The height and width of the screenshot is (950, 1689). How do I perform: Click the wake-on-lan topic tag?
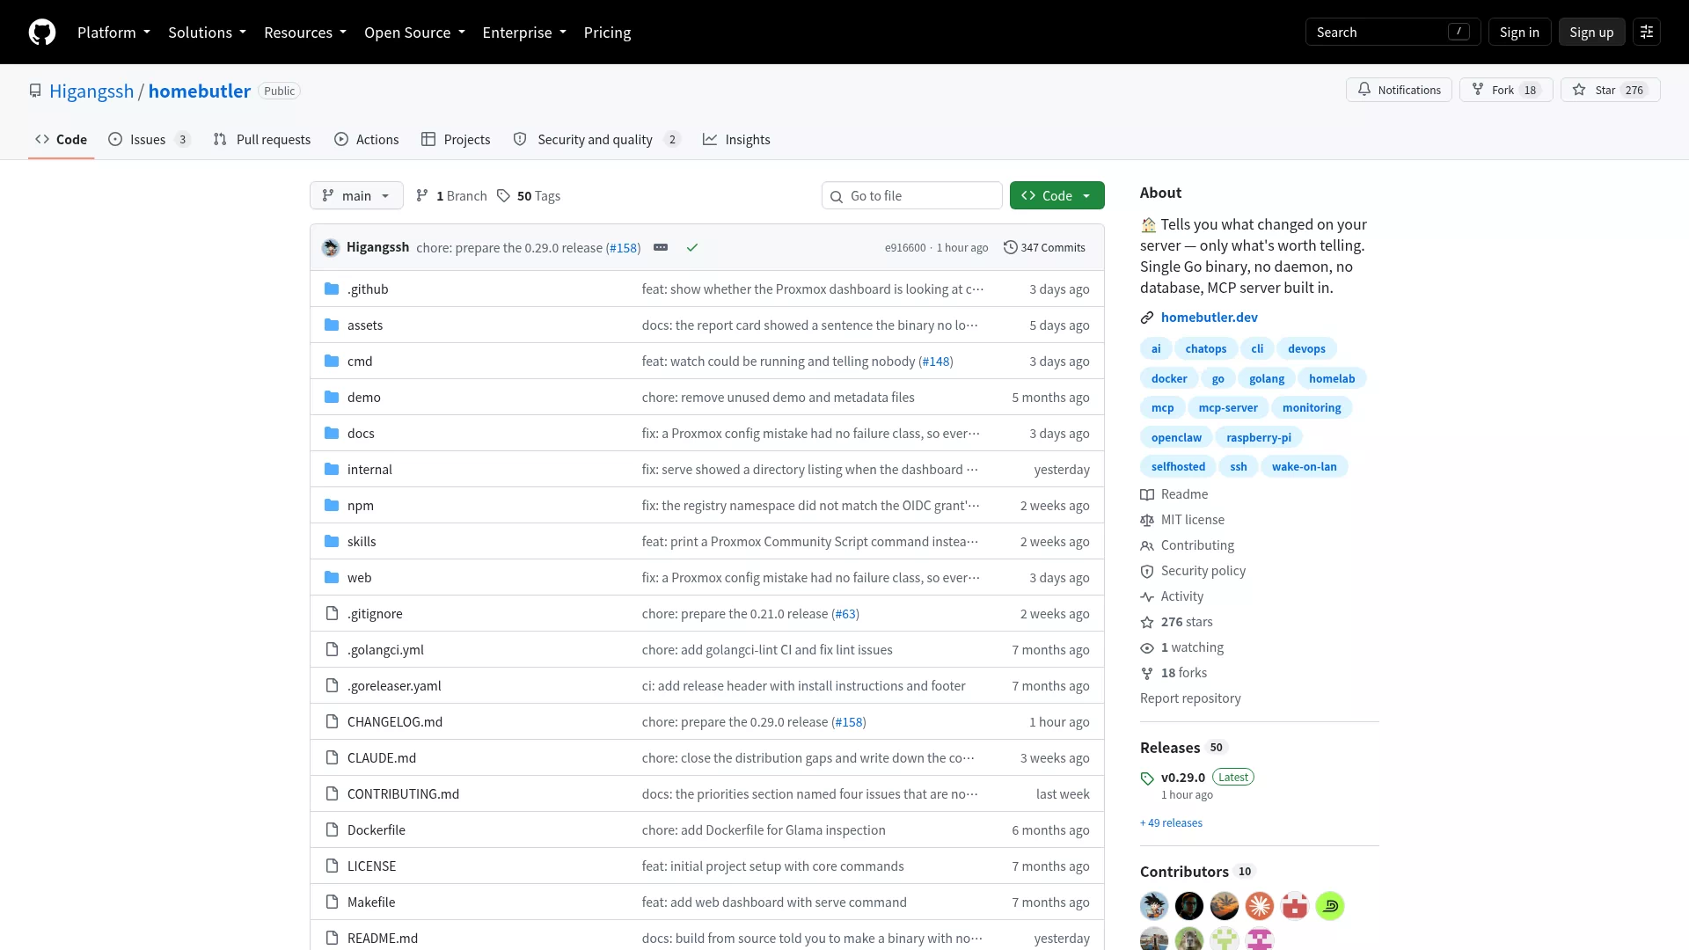pos(1304,467)
